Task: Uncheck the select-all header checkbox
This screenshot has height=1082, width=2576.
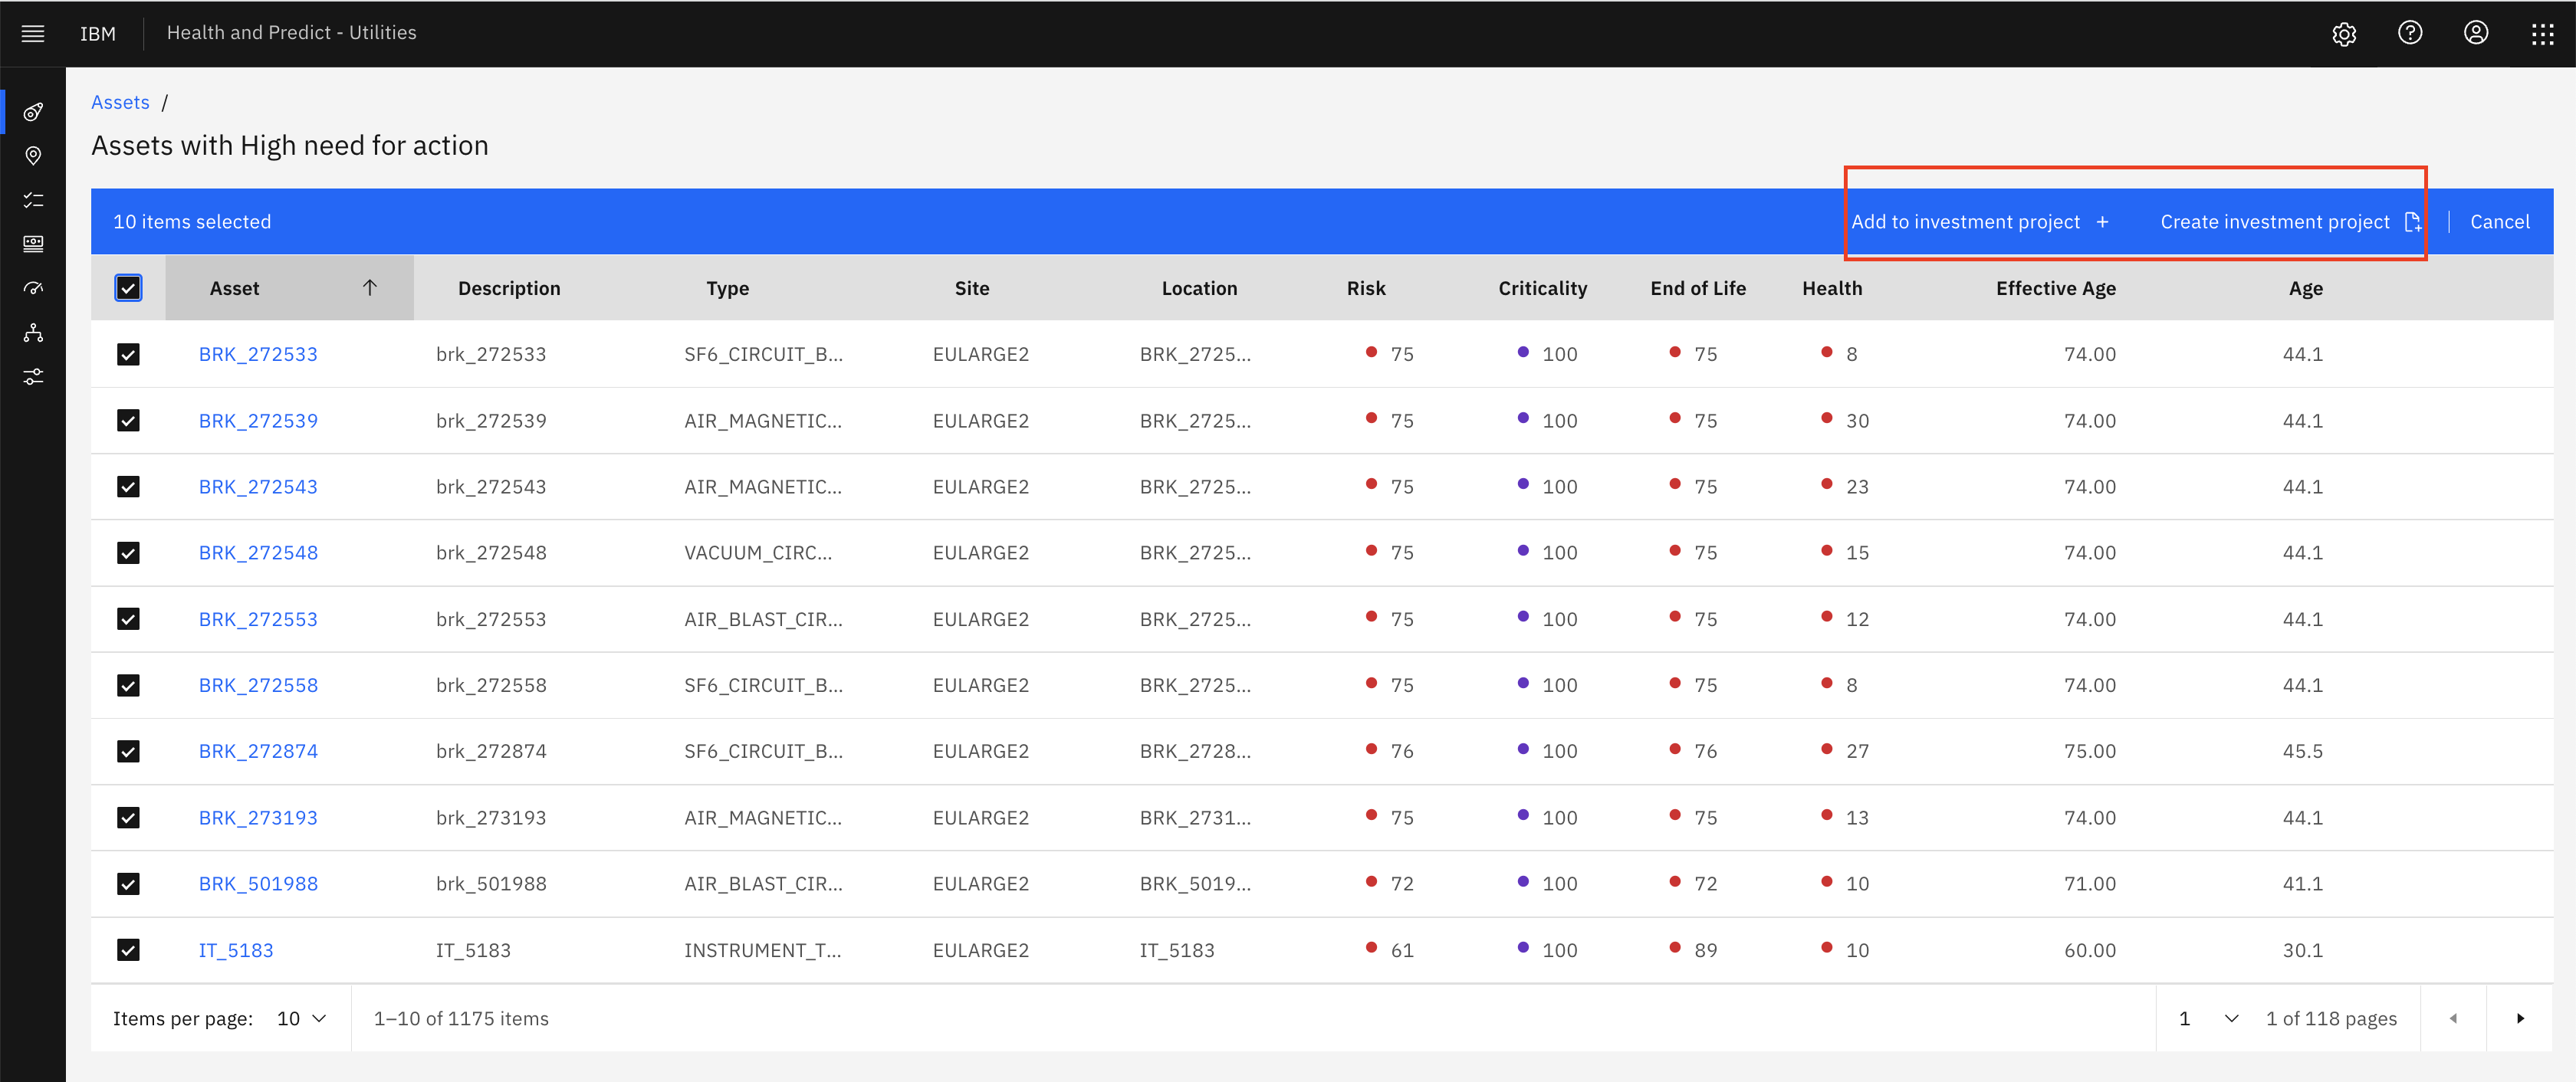Action: point(128,289)
